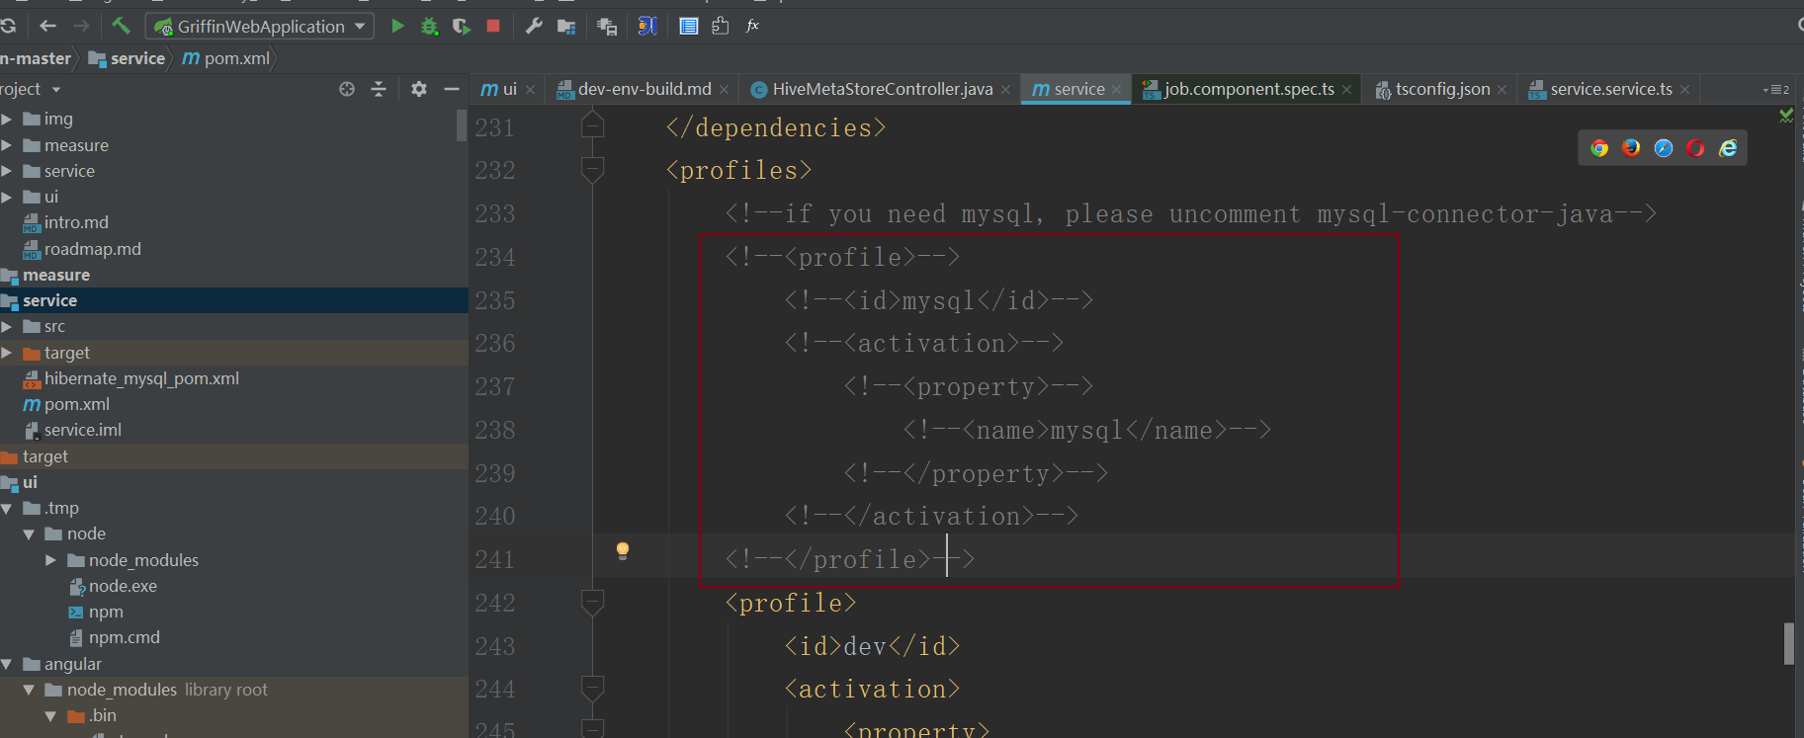Open preview in Internet Explorer

coord(1728,148)
